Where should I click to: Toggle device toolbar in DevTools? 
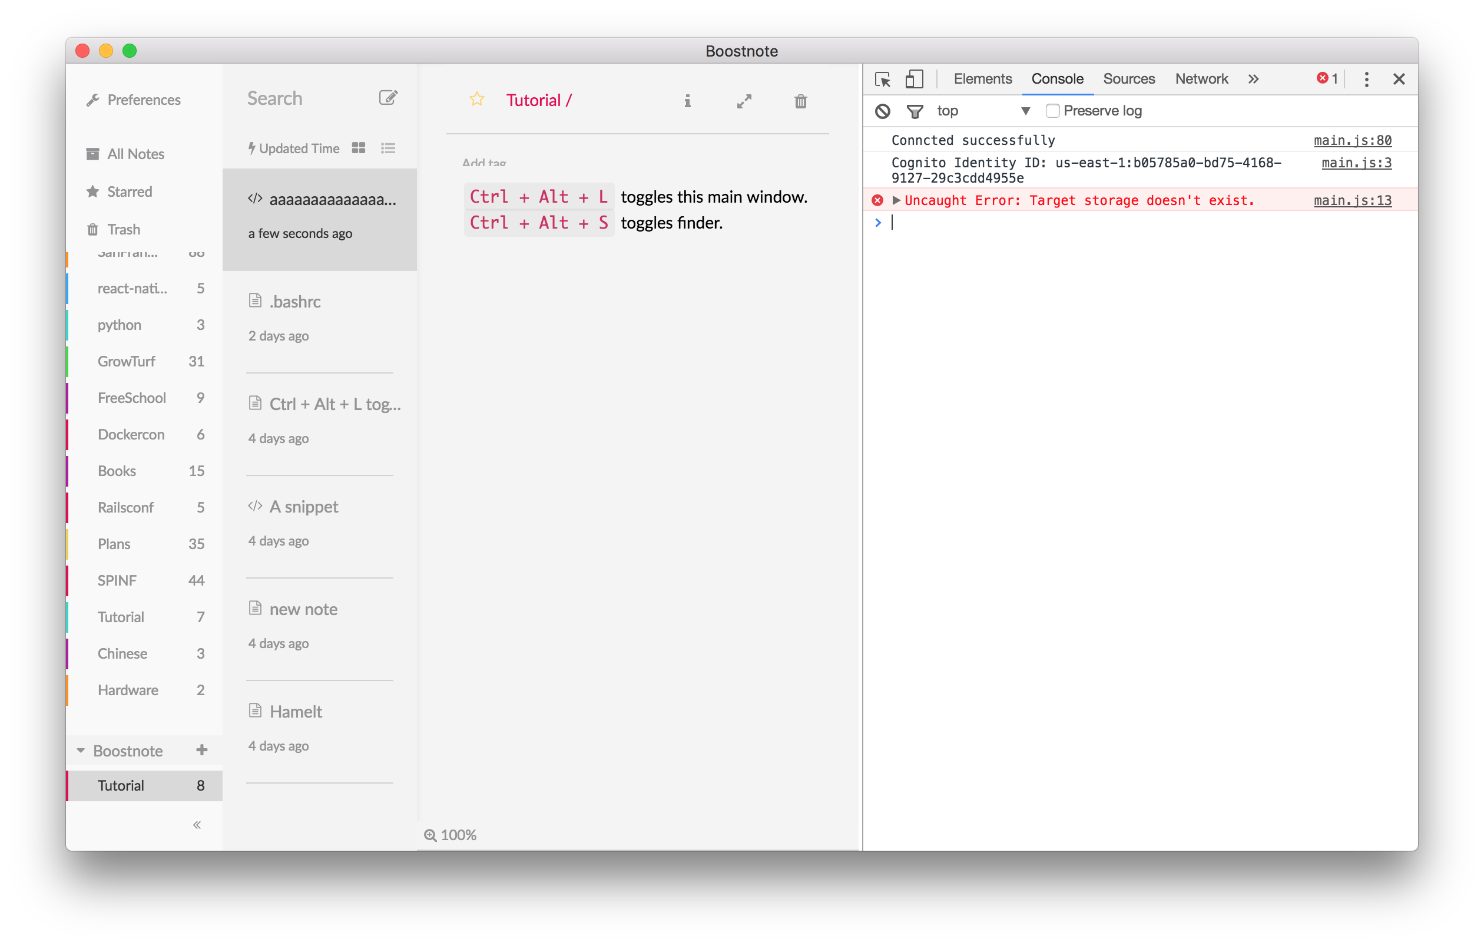point(913,79)
